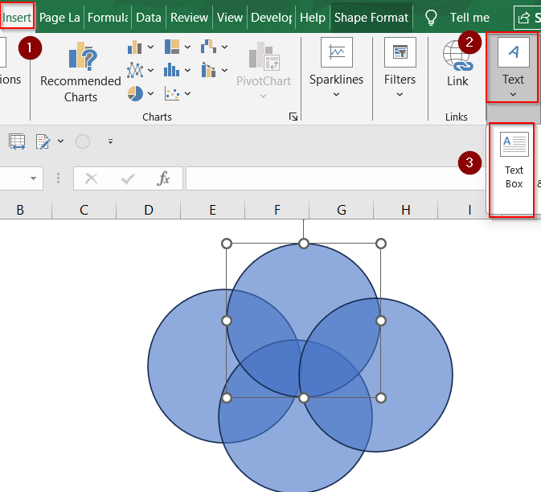541x492 pixels.
Task: Click the middle-right resize handle of selected circle
Action: coord(380,321)
